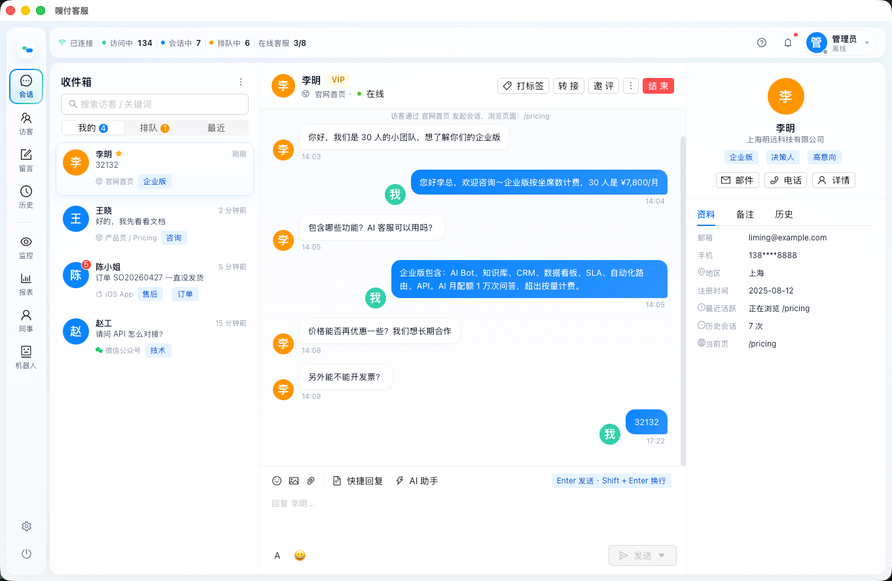Click the reply text box 回复 李明

(x=472, y=517)
